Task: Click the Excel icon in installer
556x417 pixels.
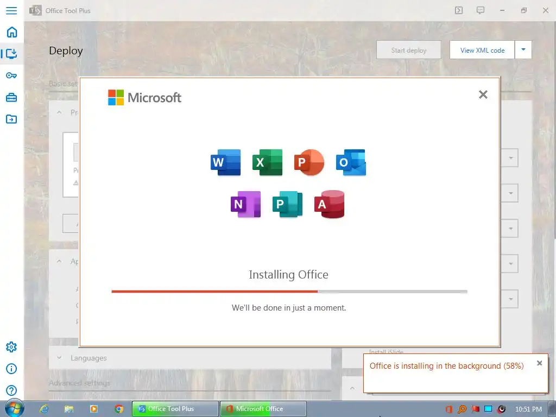Action: (267, 162)
